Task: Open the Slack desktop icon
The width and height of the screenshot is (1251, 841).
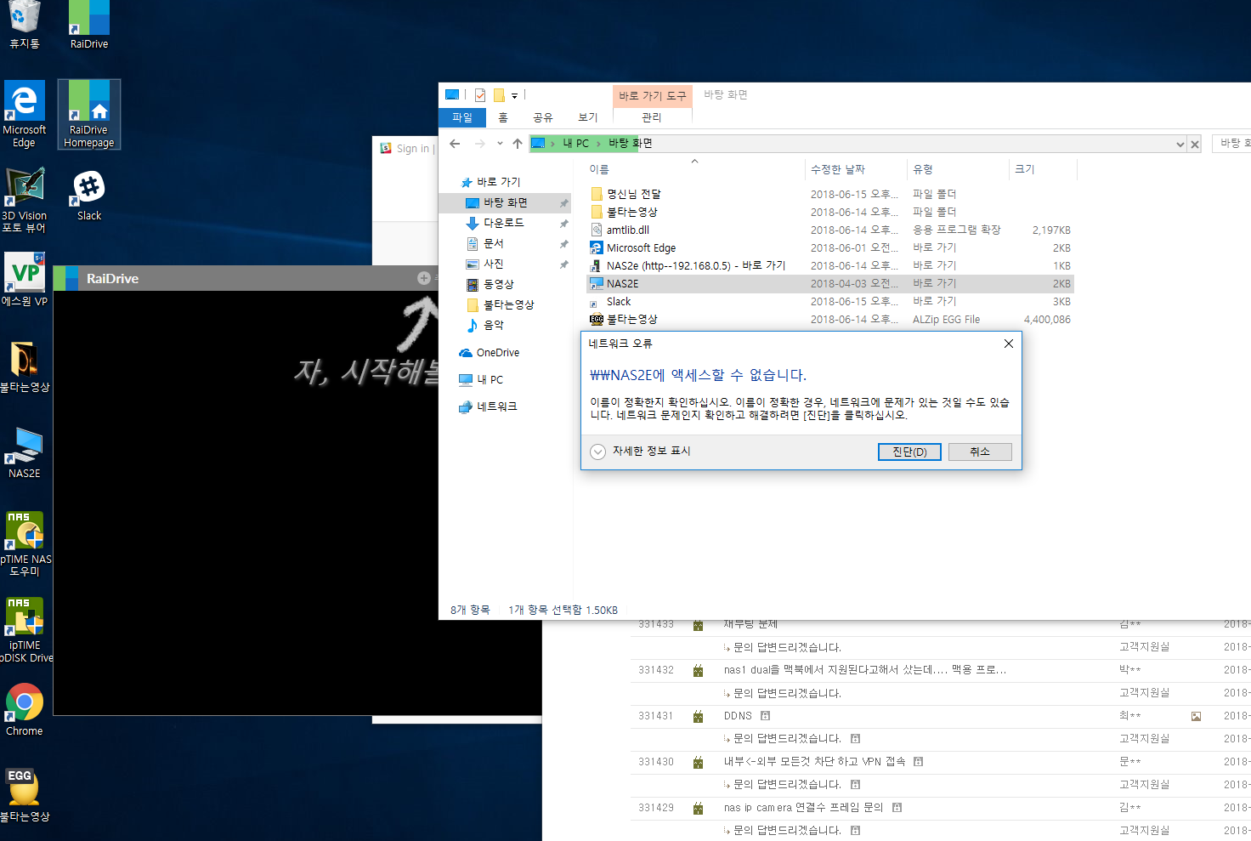Action: pyautogui.click(x=89, y=196)
